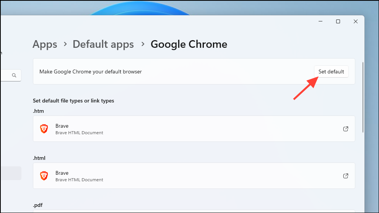Select highlighted sidebar item at left edge
Image resolution: width=379 pixels, height=213 pixels.
(x=11, y=173)
